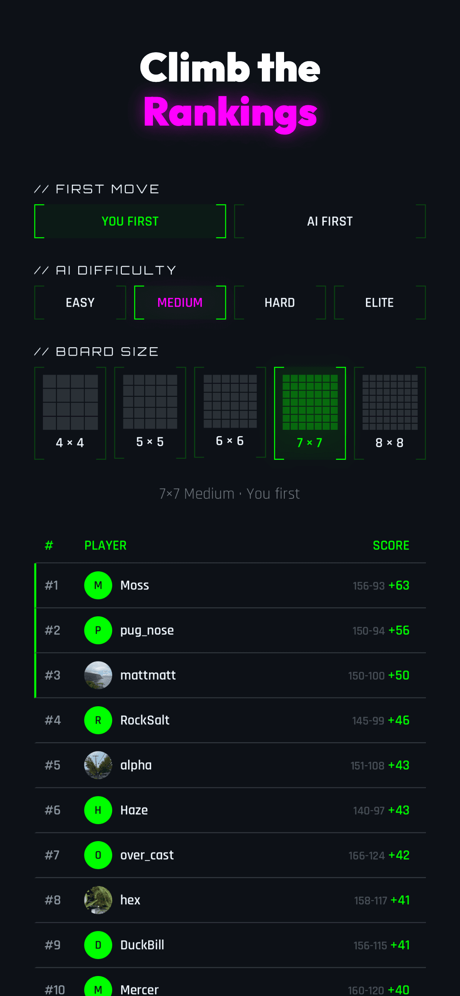
Task: Pick the 5 × 5 board size
Action: click(x=150, y=413)
